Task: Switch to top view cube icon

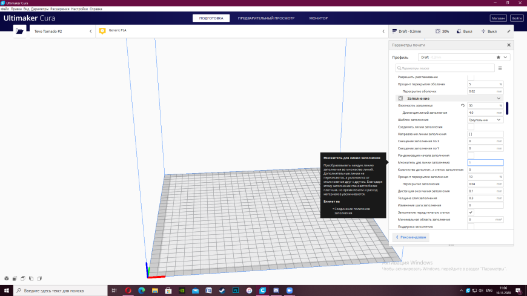Action: [x=23, y=278]
